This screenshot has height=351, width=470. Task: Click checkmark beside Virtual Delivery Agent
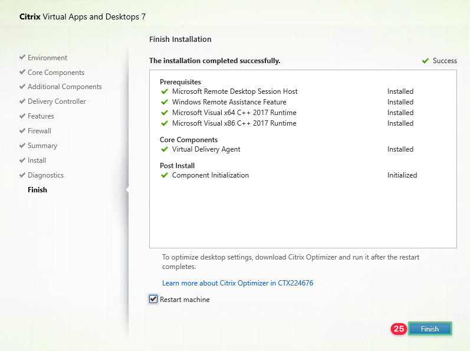[x=165, y=149]
